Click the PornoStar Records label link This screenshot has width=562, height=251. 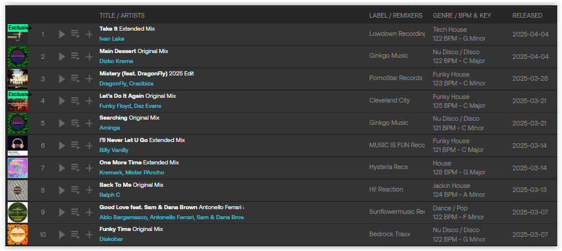click(x=395, y=78)
